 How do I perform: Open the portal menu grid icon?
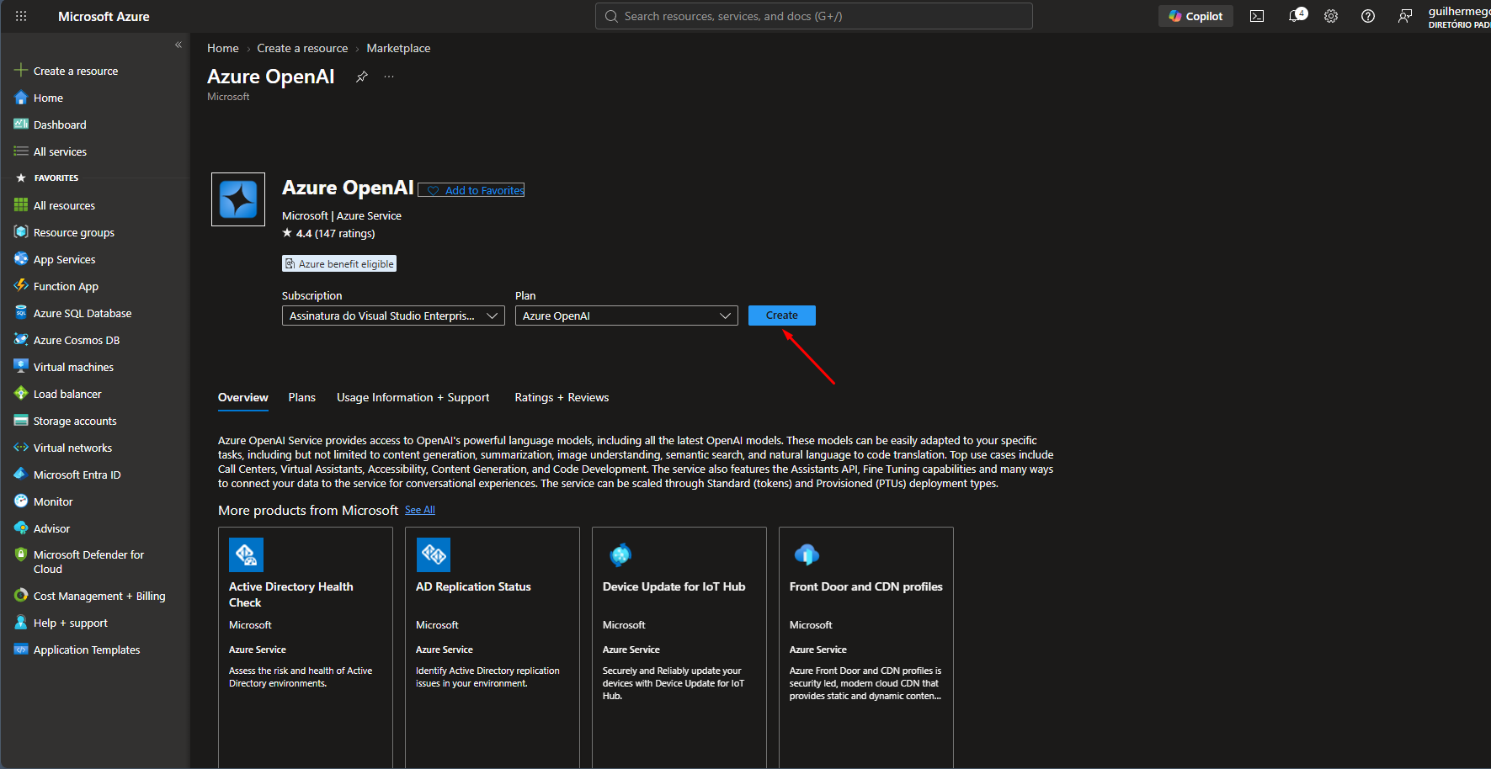click(21, 16)
